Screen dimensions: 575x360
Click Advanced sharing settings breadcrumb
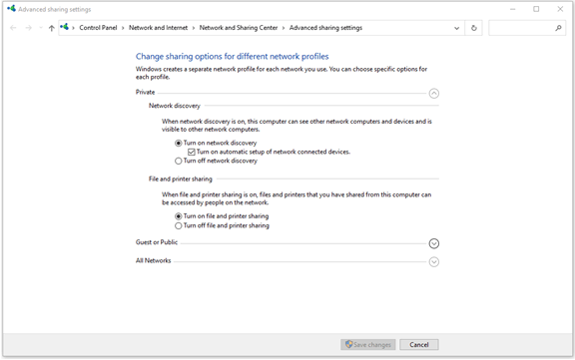point(325,28)
